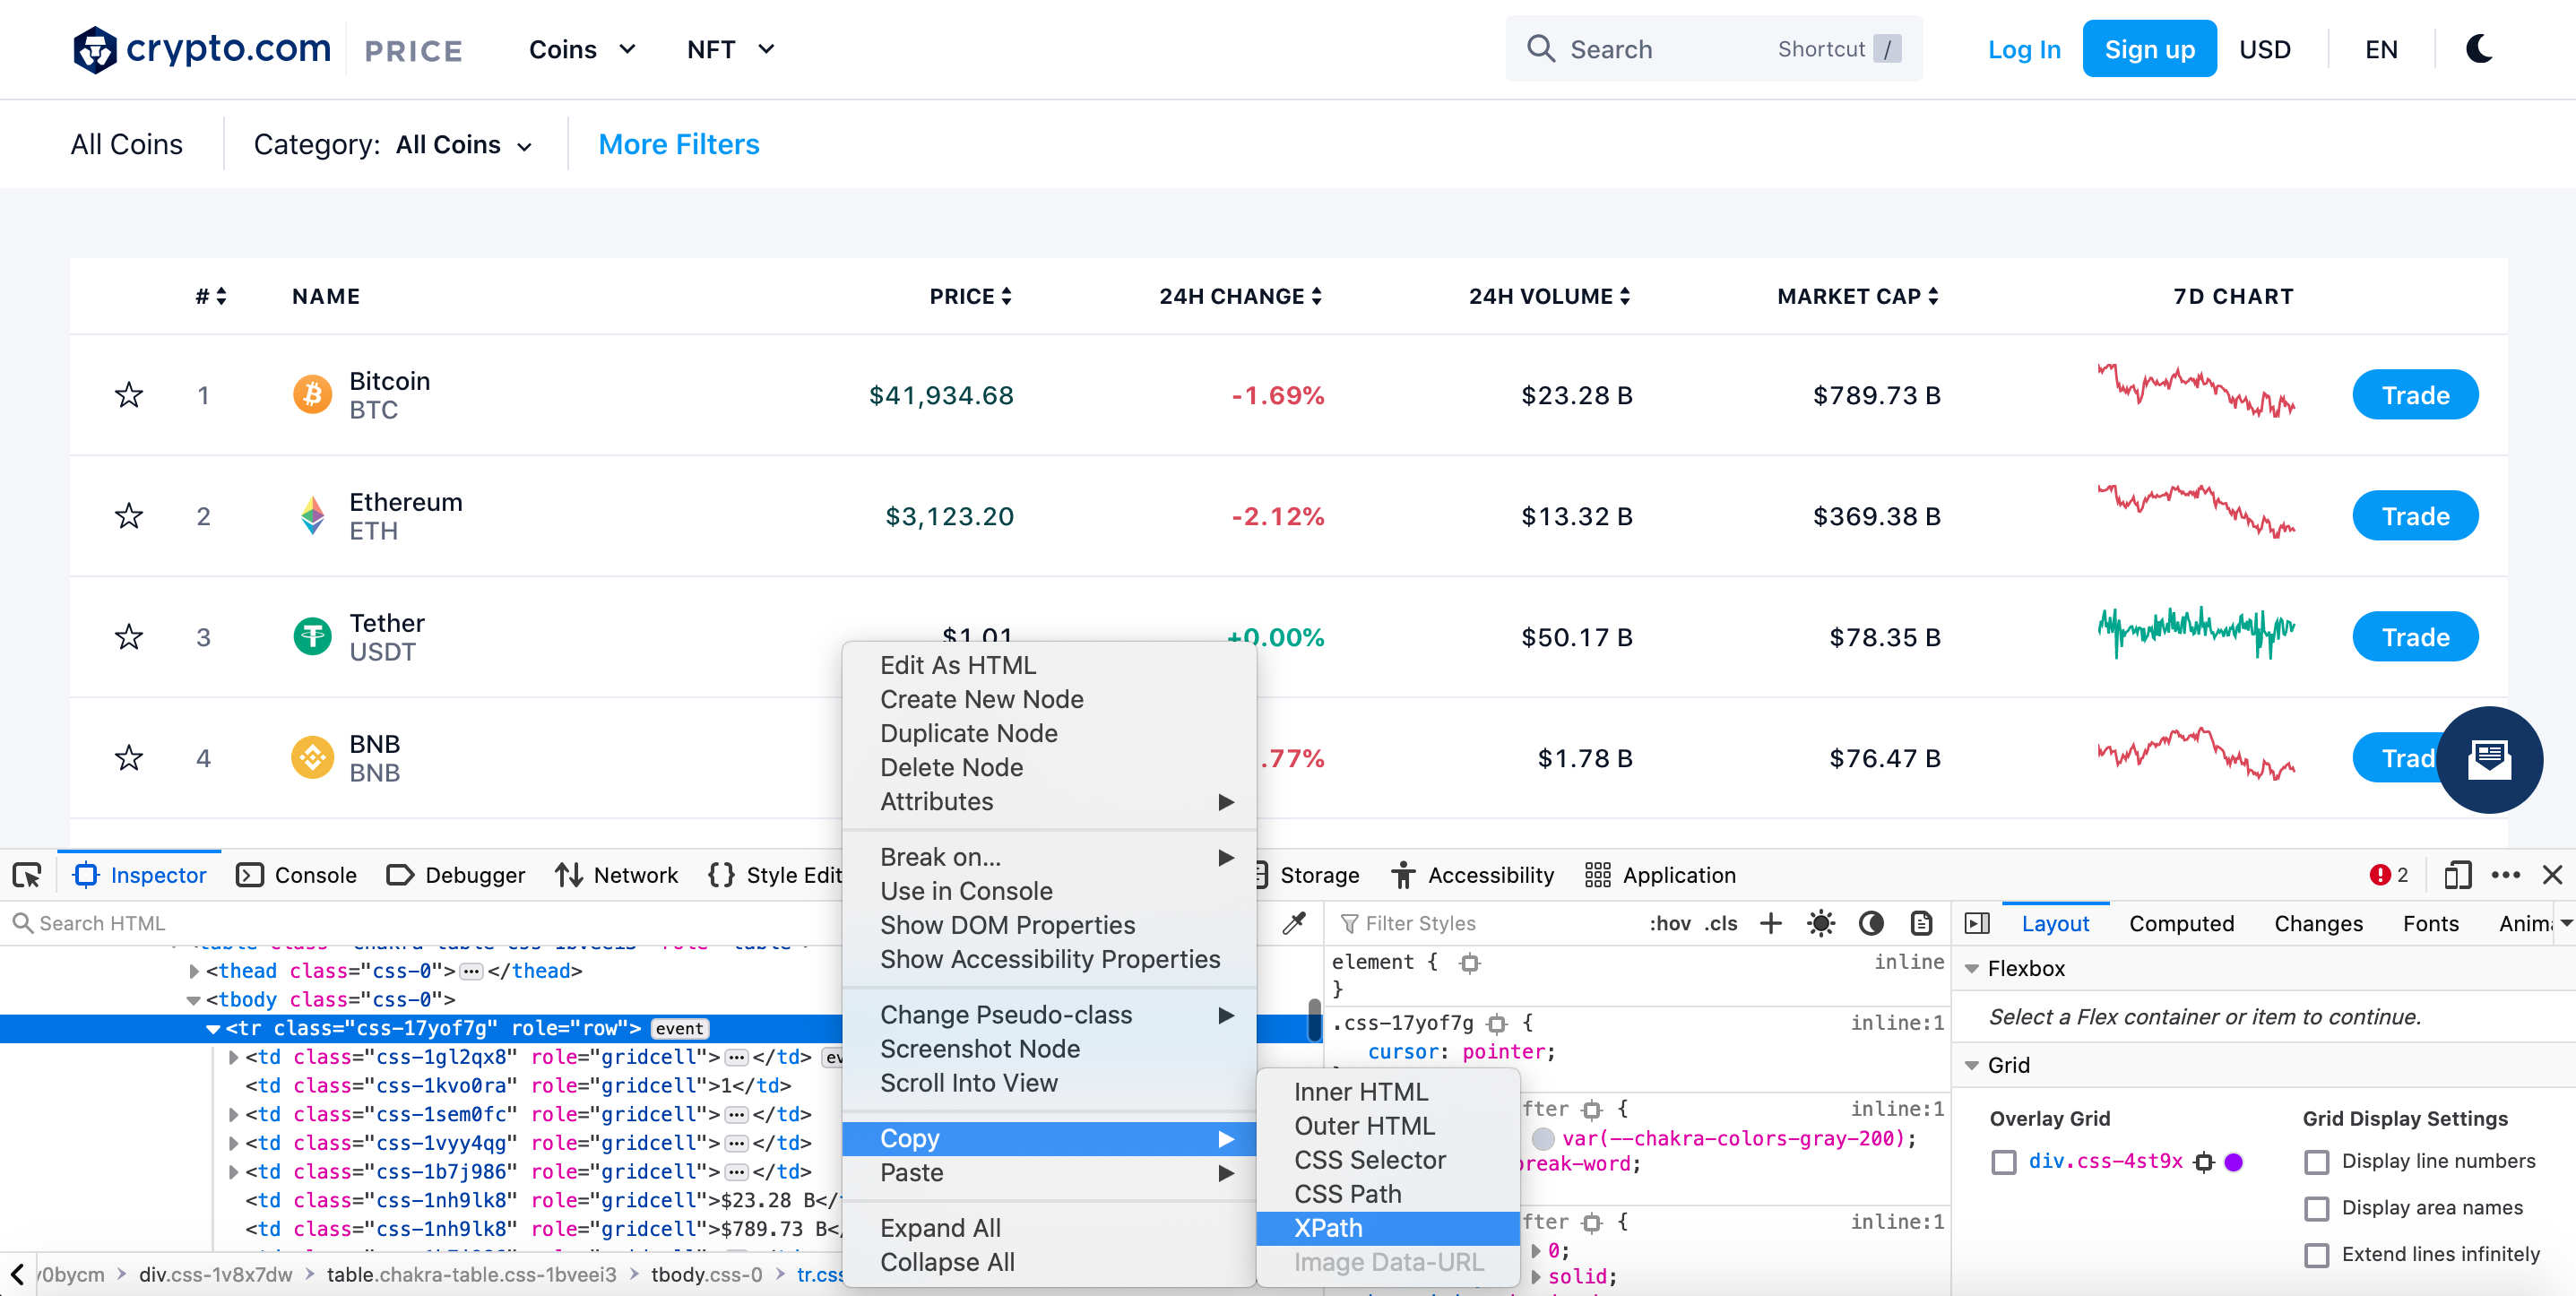Image resolution: width=2576 pixels, height=1296 pixels.
Task: Click the Sign up button
Action: (x=2145, y=48)
